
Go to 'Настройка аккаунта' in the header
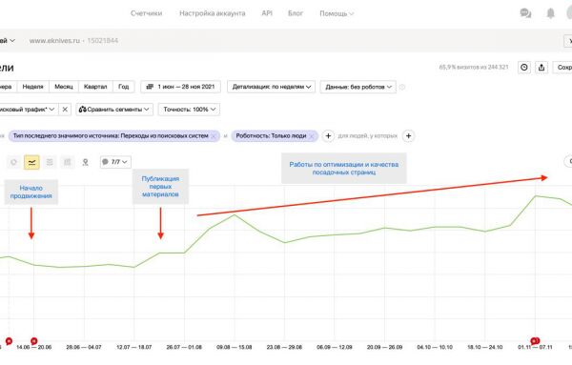pyautogui.click(x=213, y=13)
